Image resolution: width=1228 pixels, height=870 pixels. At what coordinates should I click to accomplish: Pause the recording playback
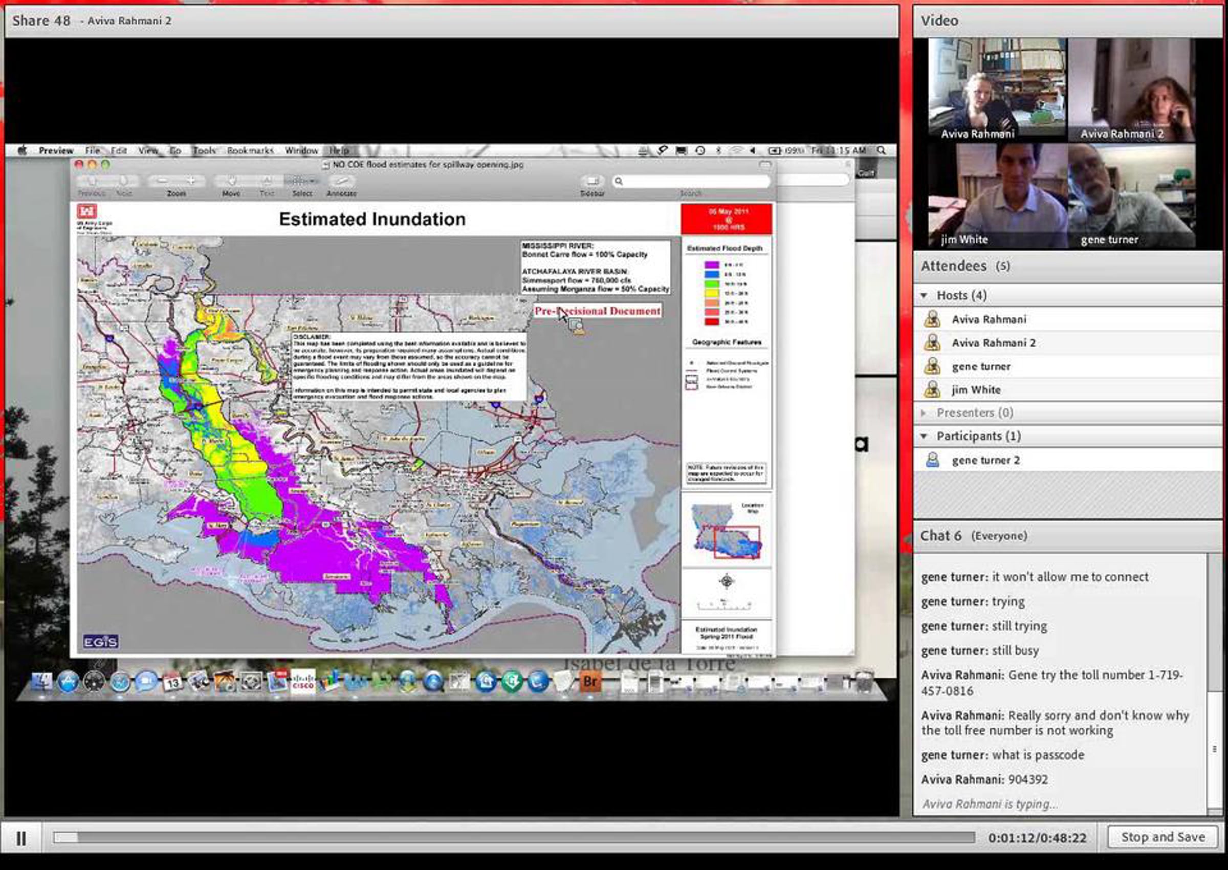21,838
